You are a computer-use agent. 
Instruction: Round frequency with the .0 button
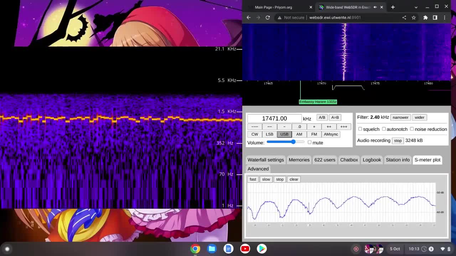pyautogui.click(x=299, y=127)
